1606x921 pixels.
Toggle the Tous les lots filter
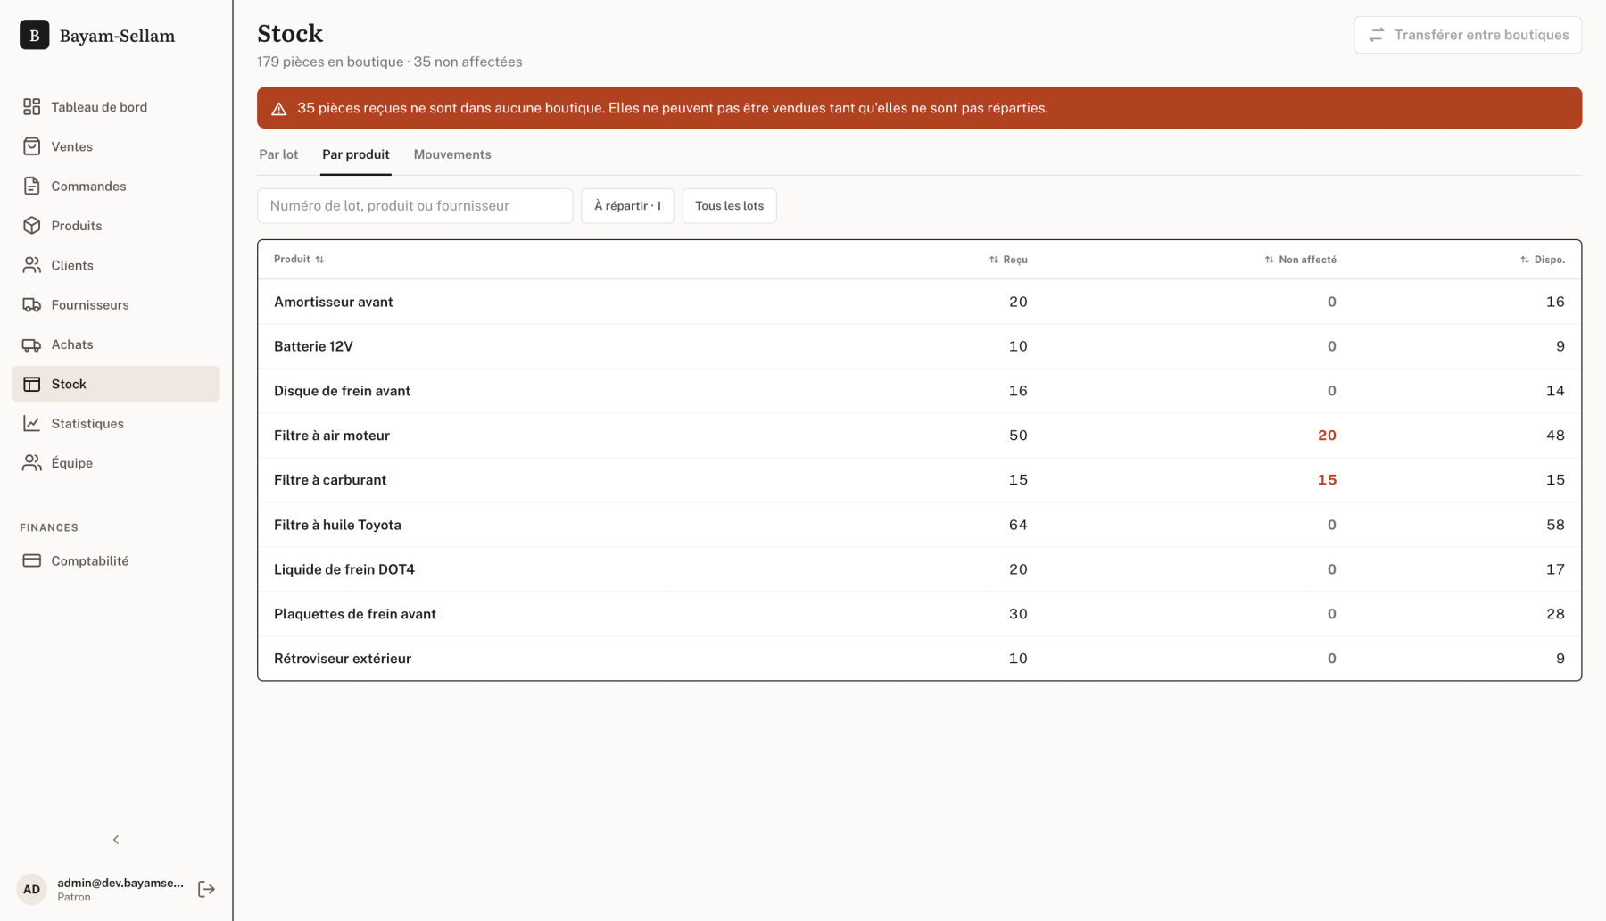coord(730,206)
